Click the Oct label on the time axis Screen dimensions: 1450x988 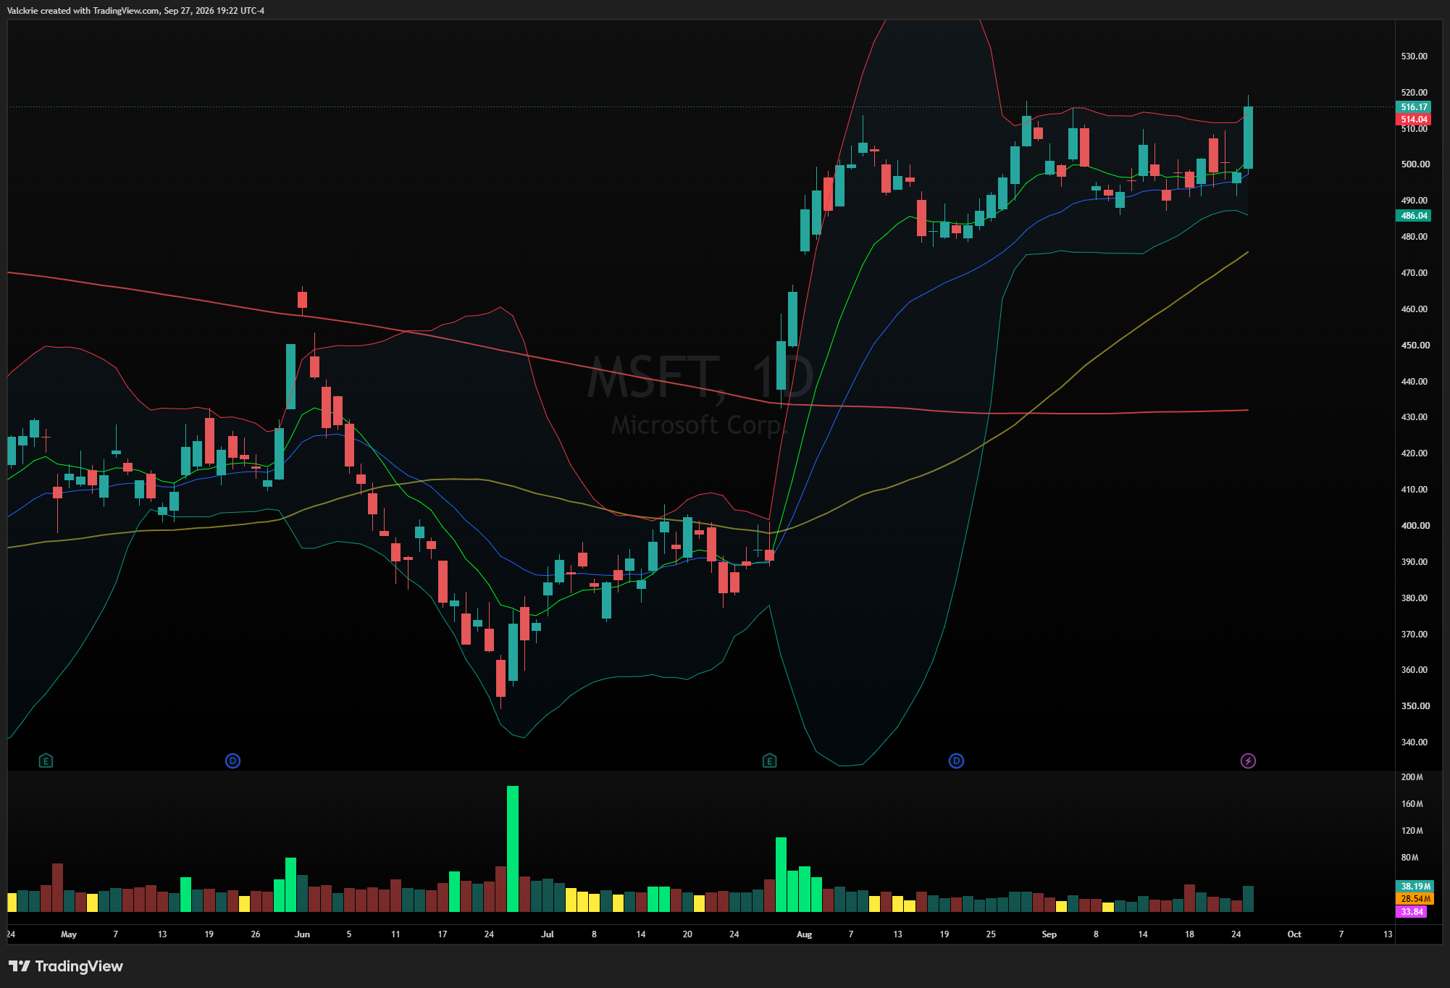[1294, 934]
